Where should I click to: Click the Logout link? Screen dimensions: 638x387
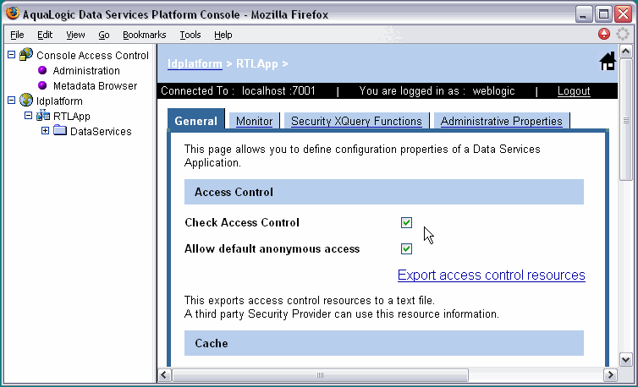click(x=574, y=90)
